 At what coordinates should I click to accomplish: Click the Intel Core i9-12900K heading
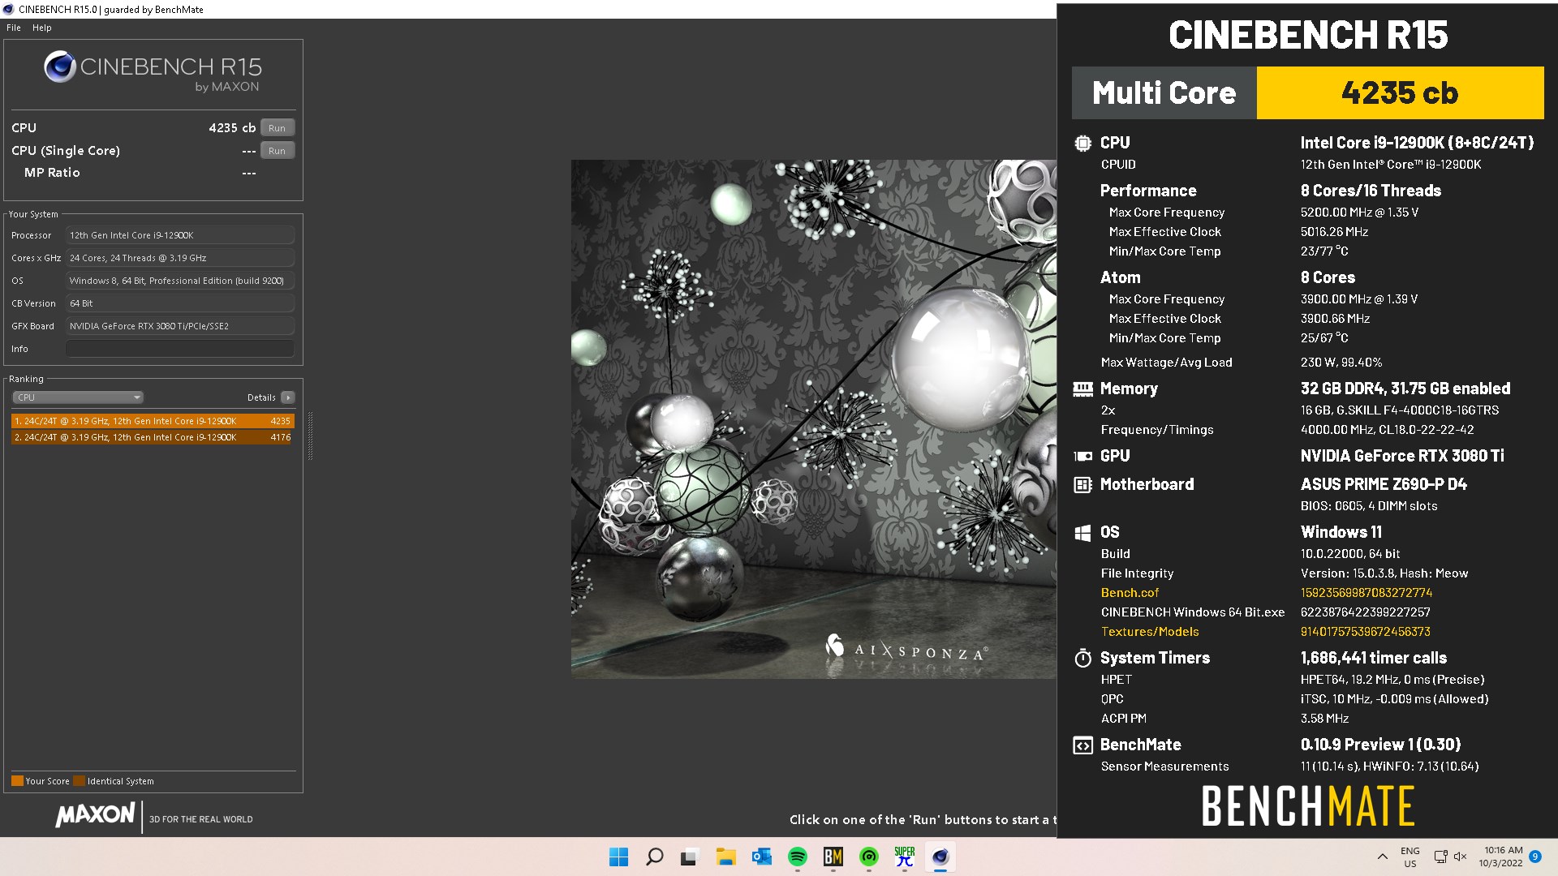pos(1417,143)
